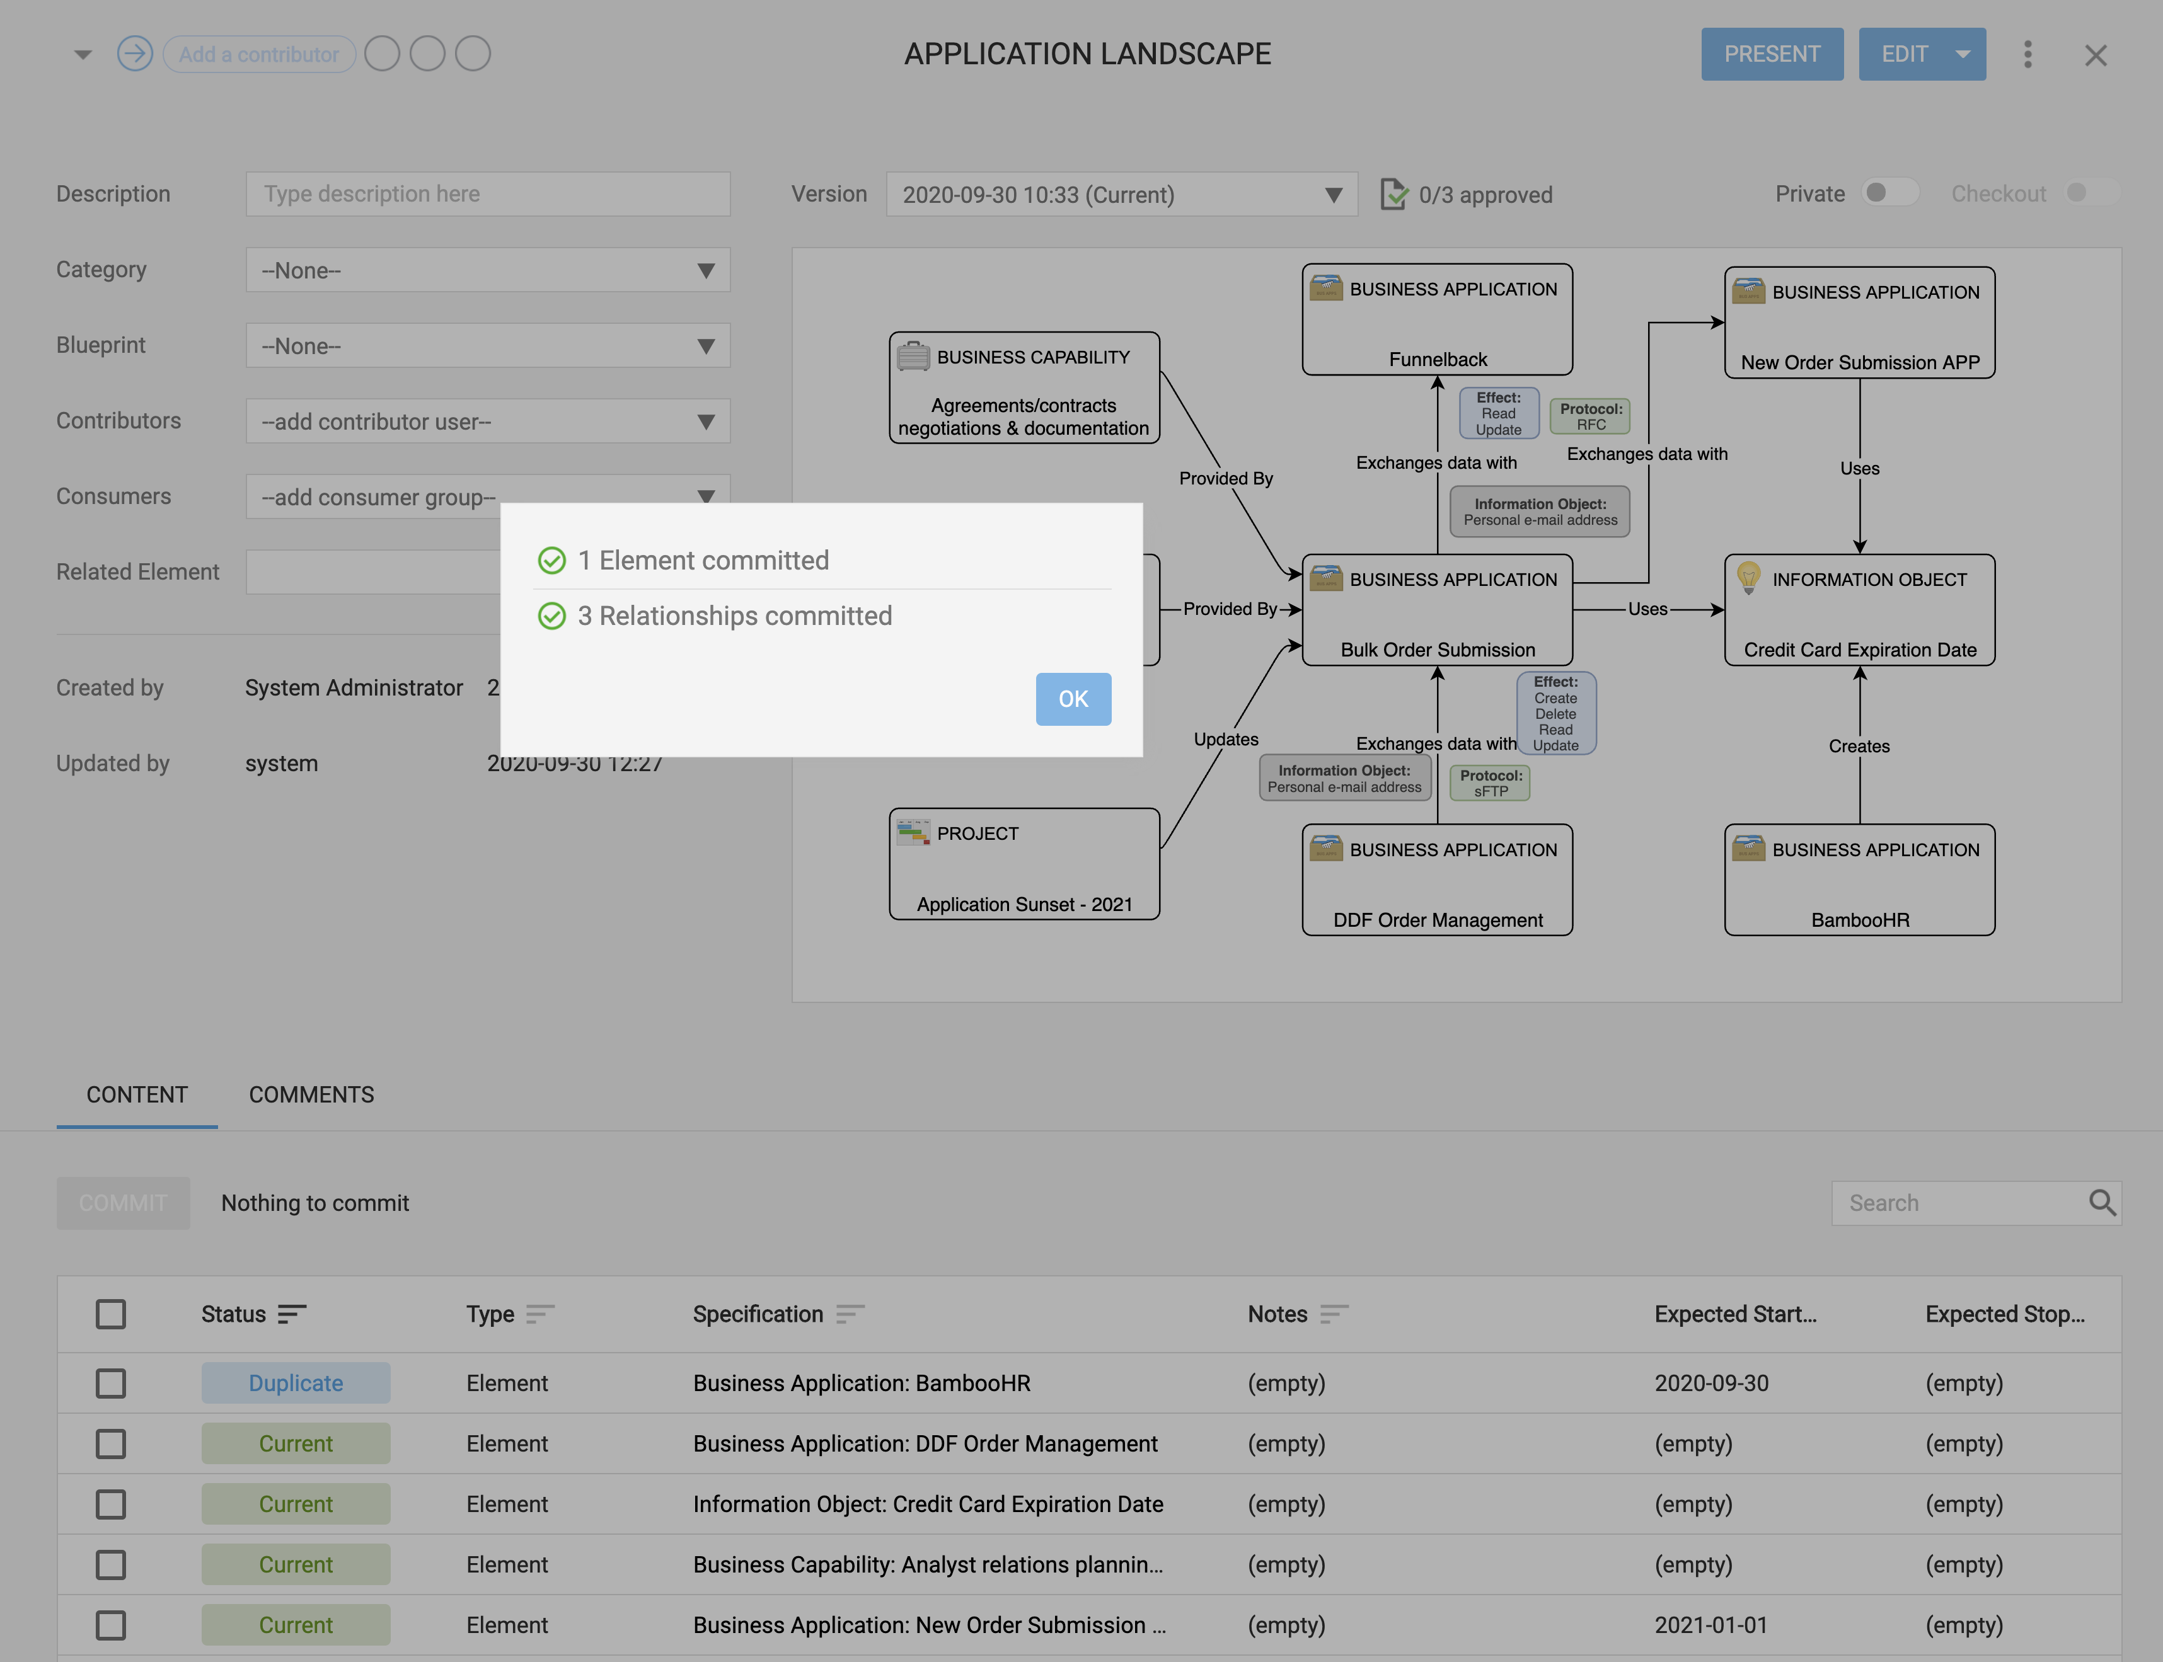The image size is (2163, 1662).
Task: Click the Notes column sort icon
Action: [1334, 1314]
